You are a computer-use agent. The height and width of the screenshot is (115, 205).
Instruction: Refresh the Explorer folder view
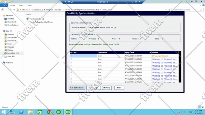click(x=169, y=10)
